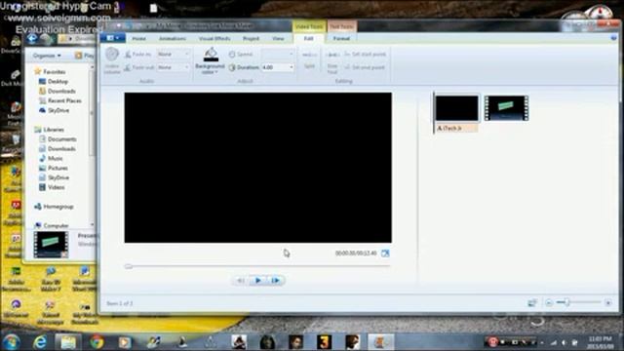Click the Duration value field
Screen dimensions: 624x351
275,67
